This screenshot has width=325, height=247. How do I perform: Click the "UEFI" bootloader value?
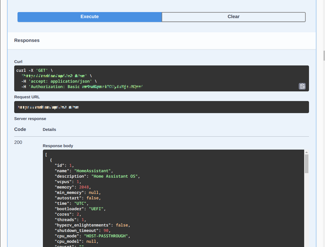(96, 209)
